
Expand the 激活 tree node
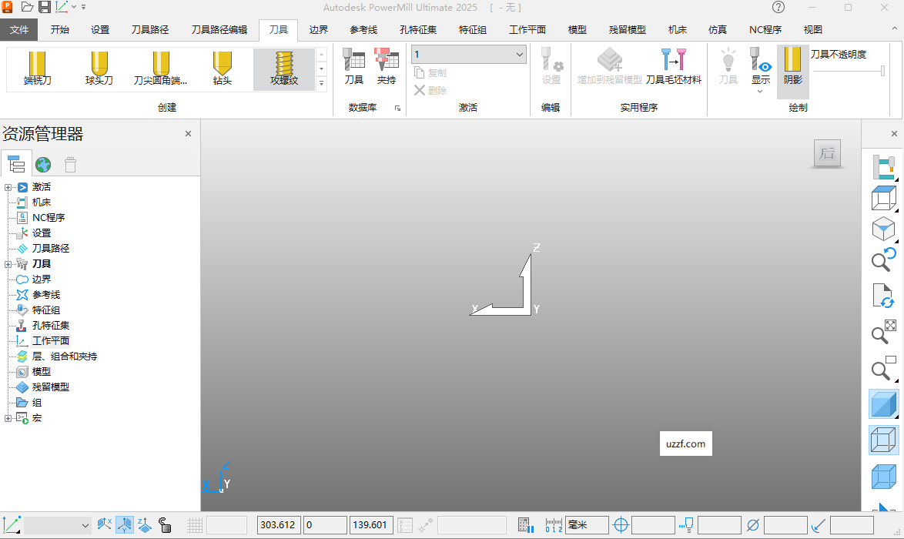6,186
